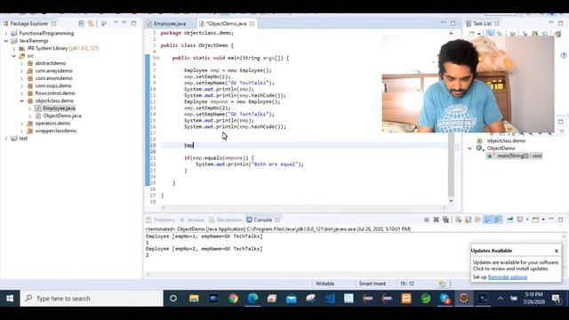
Task: Click Terminate icon in Console toolbar
Action: tap(427, 220)
